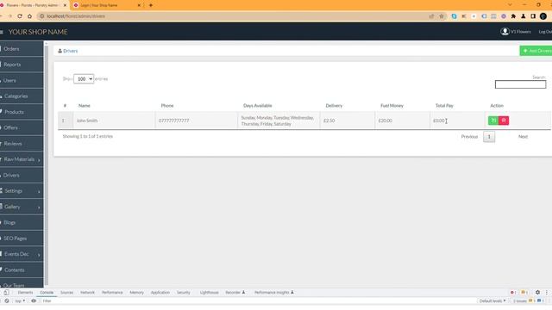Screen dimensions: 552x310
Task: Open the DevTools settings gear
Action: click(x=537, y=292)
